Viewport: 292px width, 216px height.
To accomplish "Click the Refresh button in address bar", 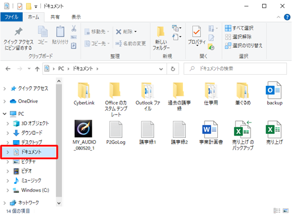I will pyautogui.click(x=173, y=69).
